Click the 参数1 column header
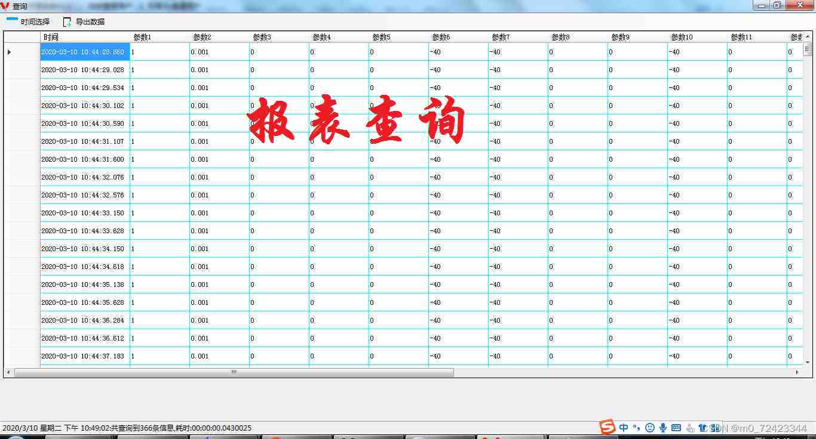Image resolution: width=816 pixels, height=439 pixels. pyautogui.click(x=159, y=37)
